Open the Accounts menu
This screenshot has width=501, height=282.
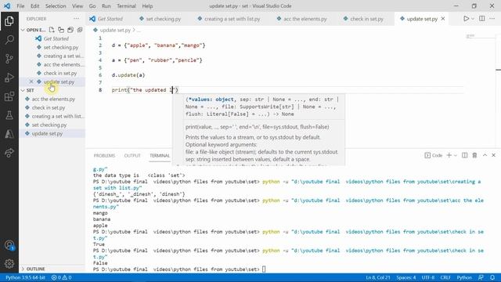pyautogui.click(x=9, y=245)
